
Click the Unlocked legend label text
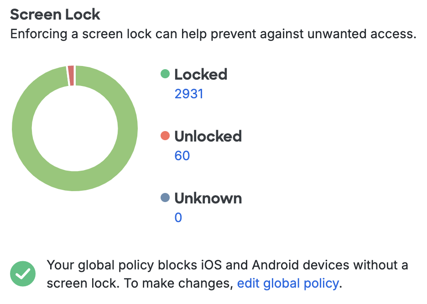[x=208, y=136]
